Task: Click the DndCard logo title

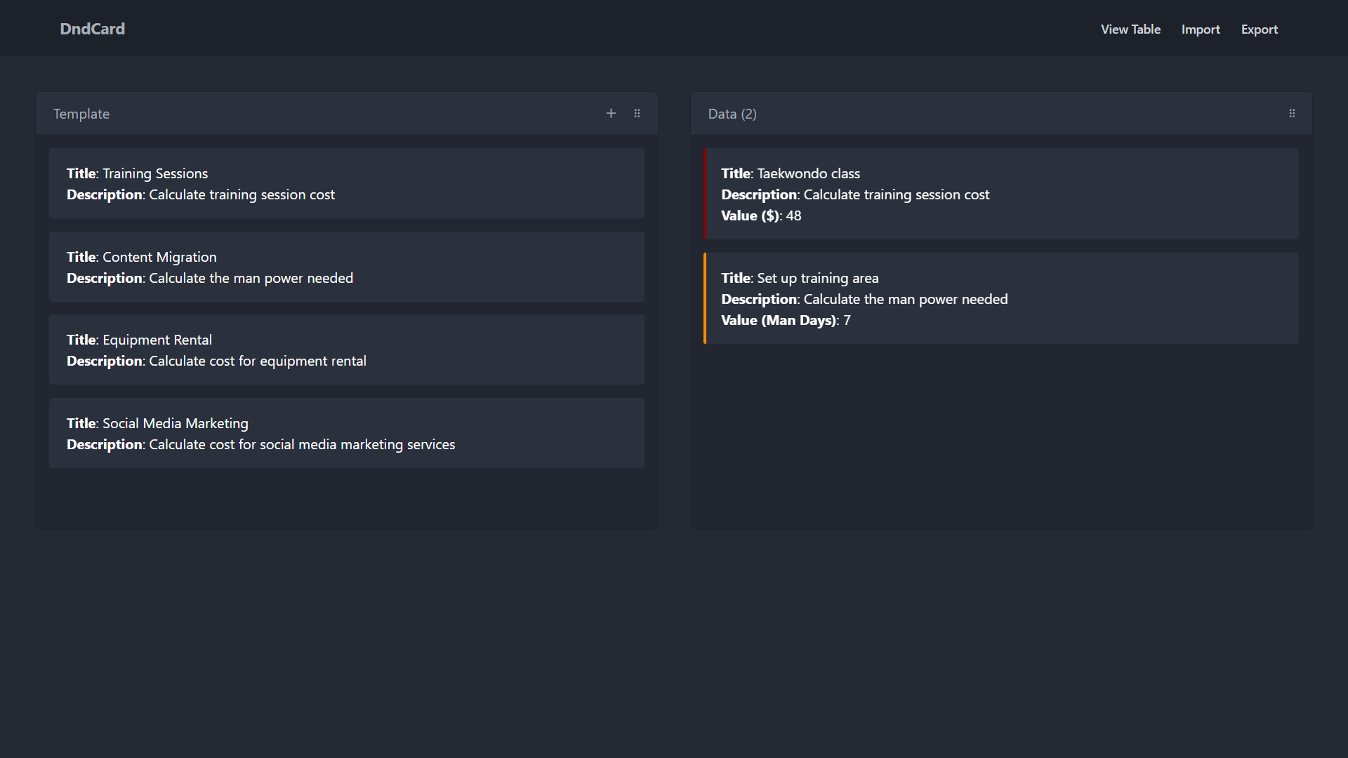Action: coord(92,29)
